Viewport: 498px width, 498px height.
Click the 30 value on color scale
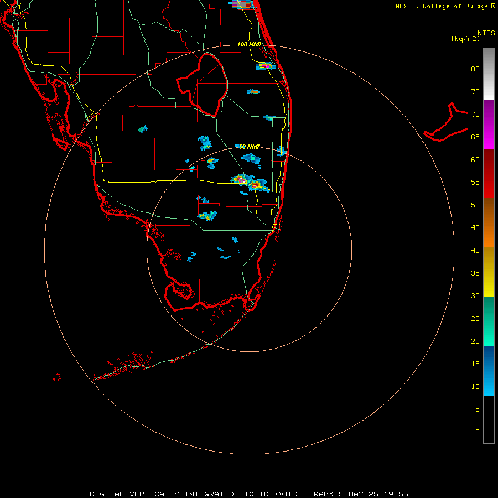(x=475, y=295)
